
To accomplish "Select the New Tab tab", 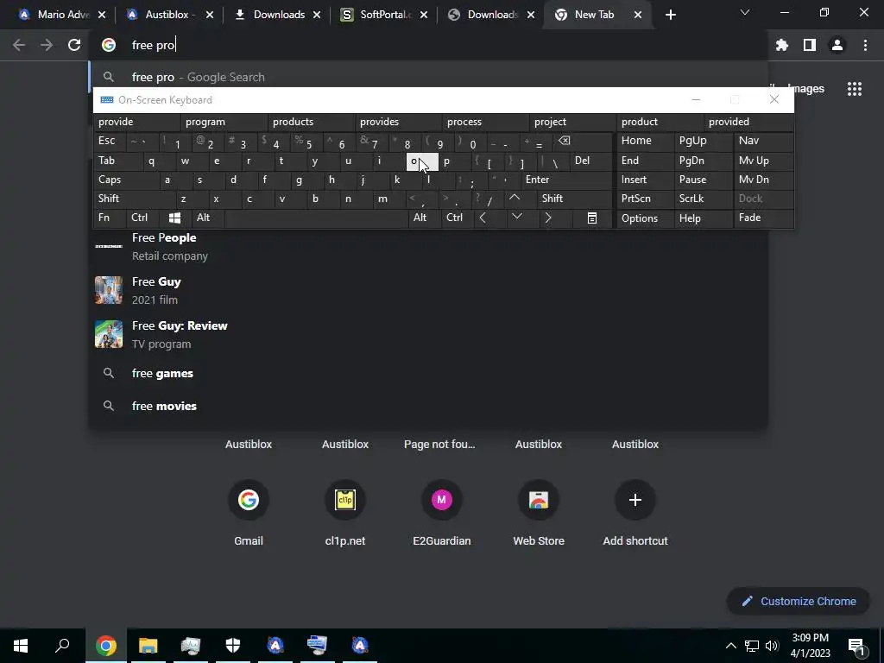I will [599, 15].
